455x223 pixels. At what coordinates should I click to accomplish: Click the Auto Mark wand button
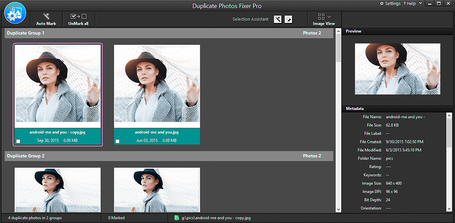pyautogui.click(x=46, y=17)
